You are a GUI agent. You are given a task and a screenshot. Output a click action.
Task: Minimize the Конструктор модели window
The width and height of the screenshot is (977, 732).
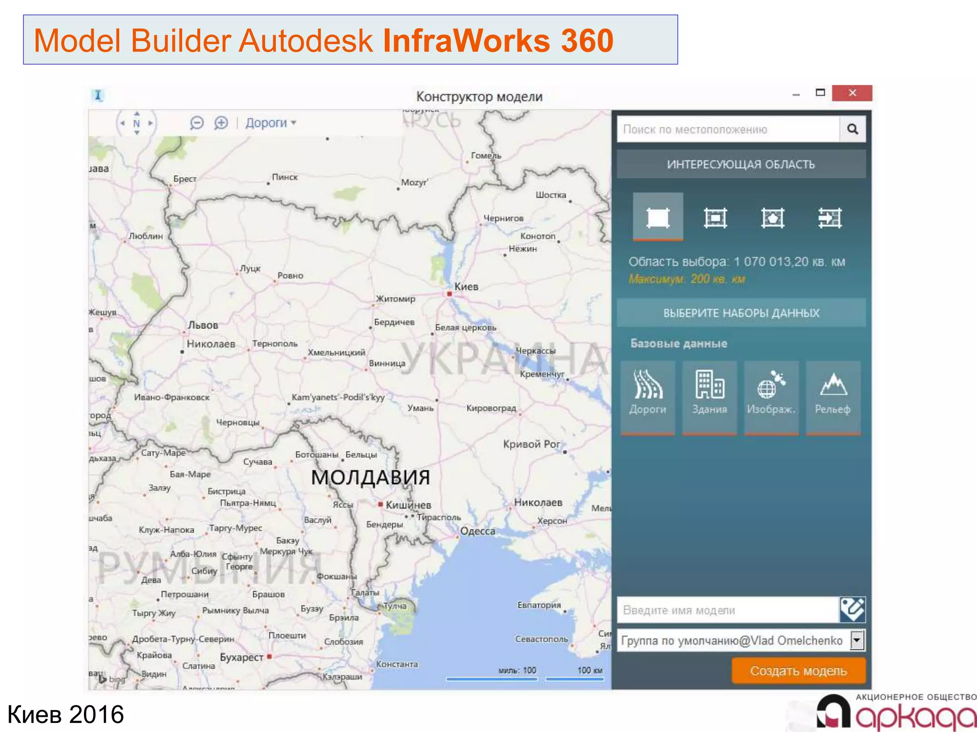[796, 94]
